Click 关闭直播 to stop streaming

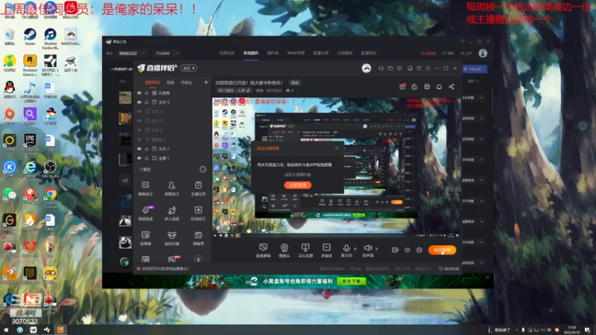click(x=442, y=250)
